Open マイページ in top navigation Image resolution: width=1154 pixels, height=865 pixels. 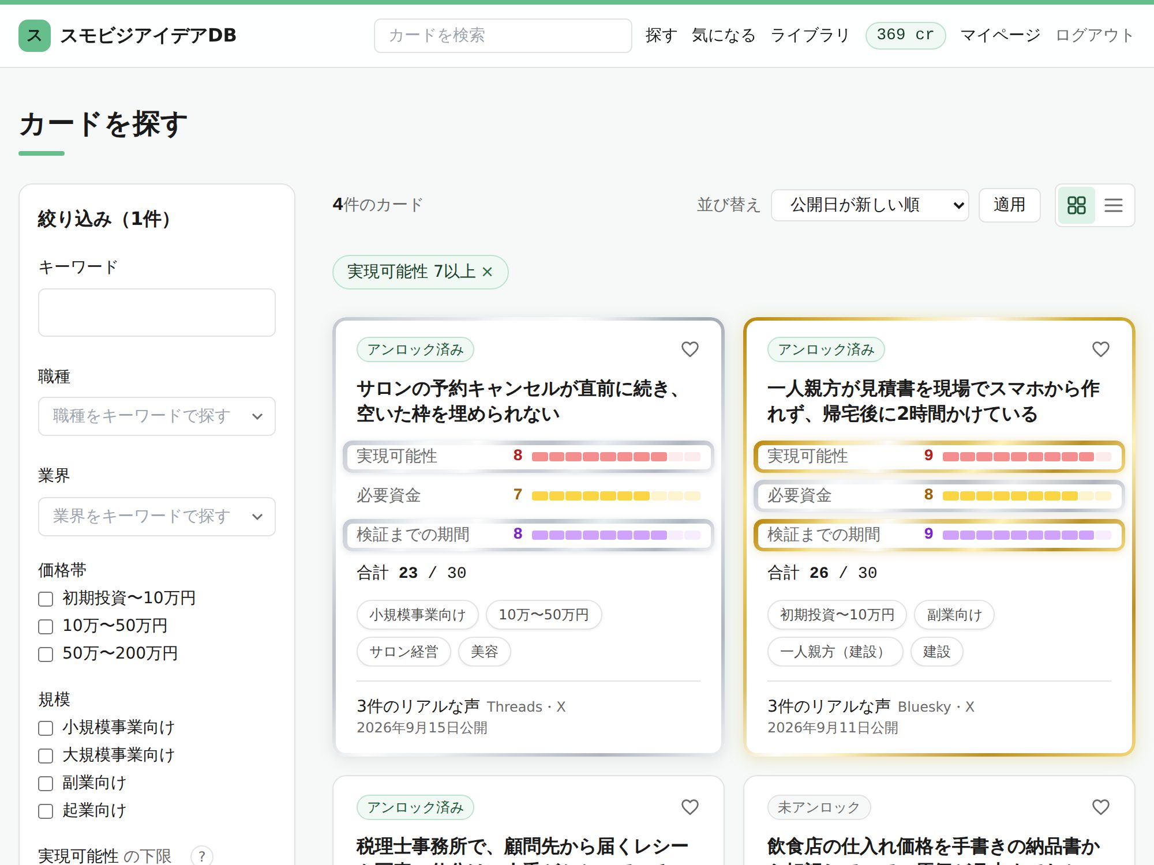1001,35
